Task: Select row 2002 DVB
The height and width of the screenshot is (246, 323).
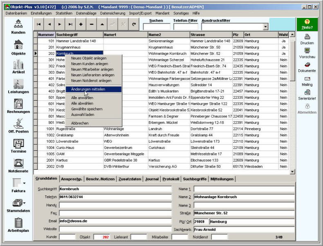Action: point(161,166)
